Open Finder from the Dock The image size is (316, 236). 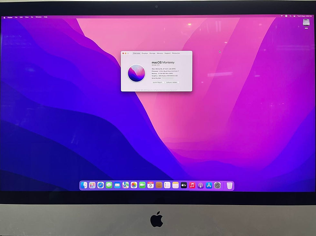coord(84,185)
